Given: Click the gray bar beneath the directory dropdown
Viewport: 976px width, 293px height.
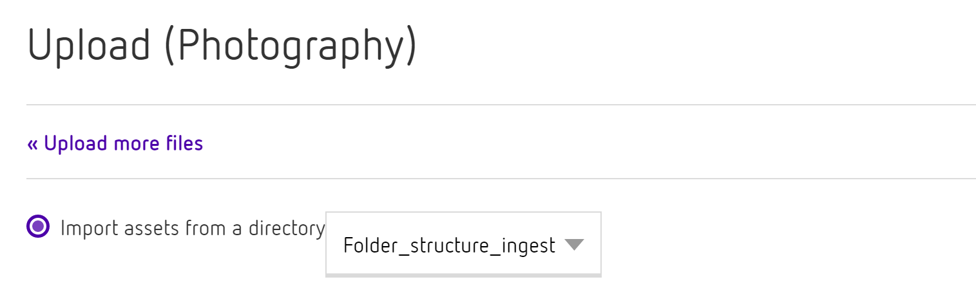Looking at the screenshot, I should [463, 275].
